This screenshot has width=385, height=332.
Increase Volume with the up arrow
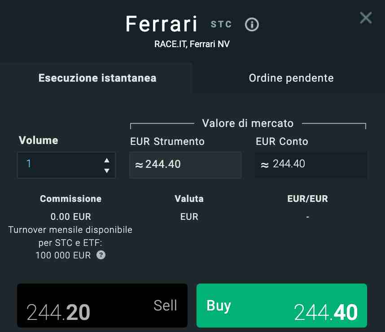point(107,160)
